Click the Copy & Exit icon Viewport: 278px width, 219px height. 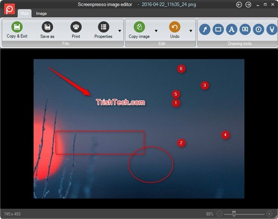tap(17, 27)
